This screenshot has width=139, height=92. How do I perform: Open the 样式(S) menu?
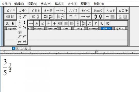59,4
